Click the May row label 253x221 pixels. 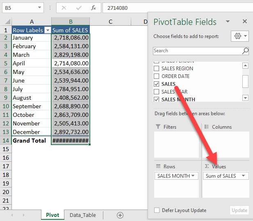[x=32, y=72]
